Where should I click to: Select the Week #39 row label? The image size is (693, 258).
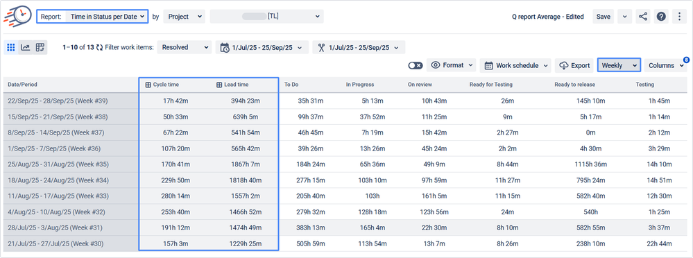pyautogui.click(x=58, y=101)
